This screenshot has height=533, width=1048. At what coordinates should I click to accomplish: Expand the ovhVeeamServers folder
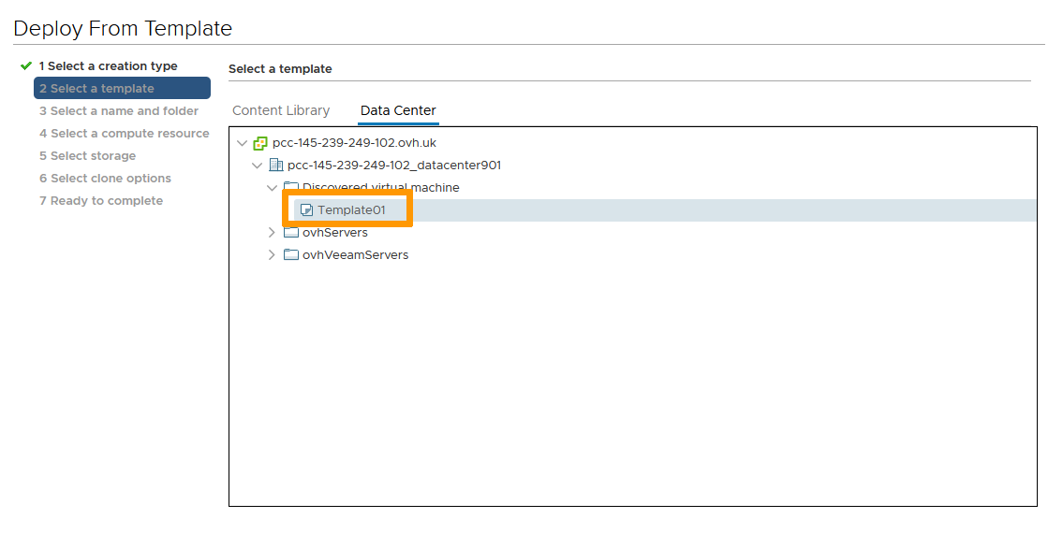pyautogui.click(x=273, y=255)
